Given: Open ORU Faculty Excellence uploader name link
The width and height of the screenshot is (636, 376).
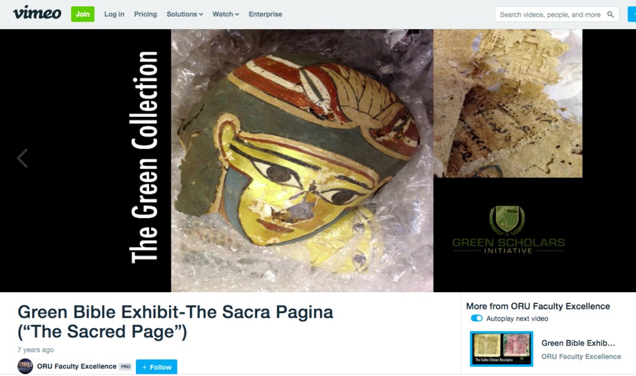Looking at the screenshot, I should 76,366.
